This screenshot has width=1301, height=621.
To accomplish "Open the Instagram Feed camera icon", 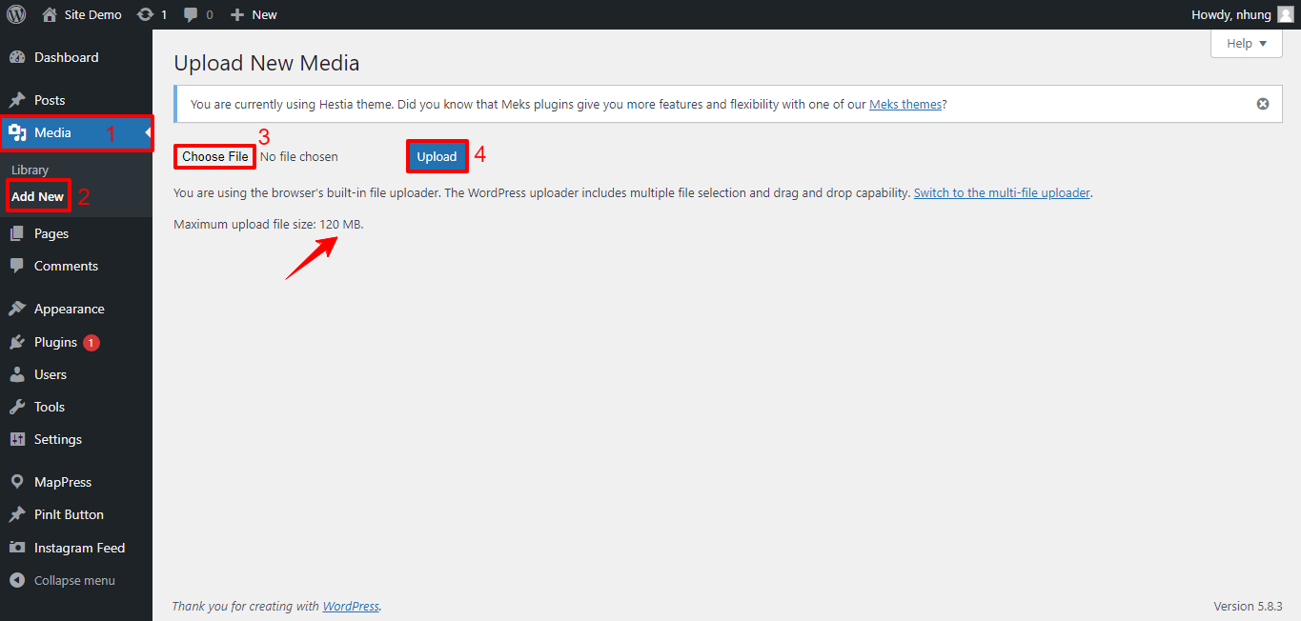I will 19,547.
